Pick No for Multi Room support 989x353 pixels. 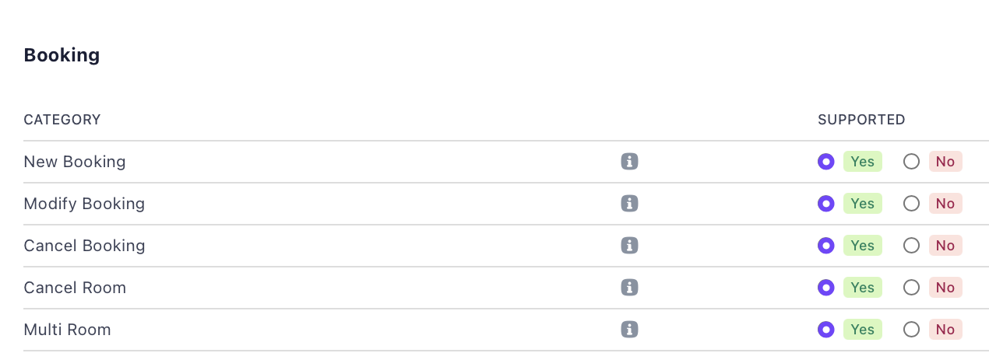coord(911,330)
